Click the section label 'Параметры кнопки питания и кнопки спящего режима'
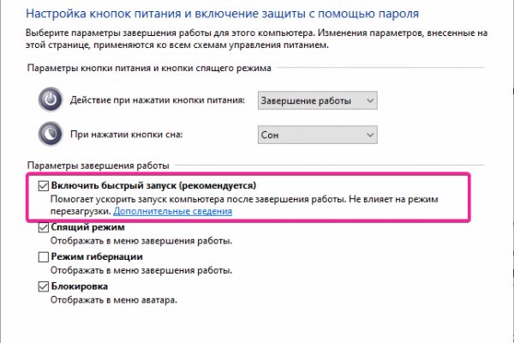This screenshot has width=514, height=343. (148, 68)
